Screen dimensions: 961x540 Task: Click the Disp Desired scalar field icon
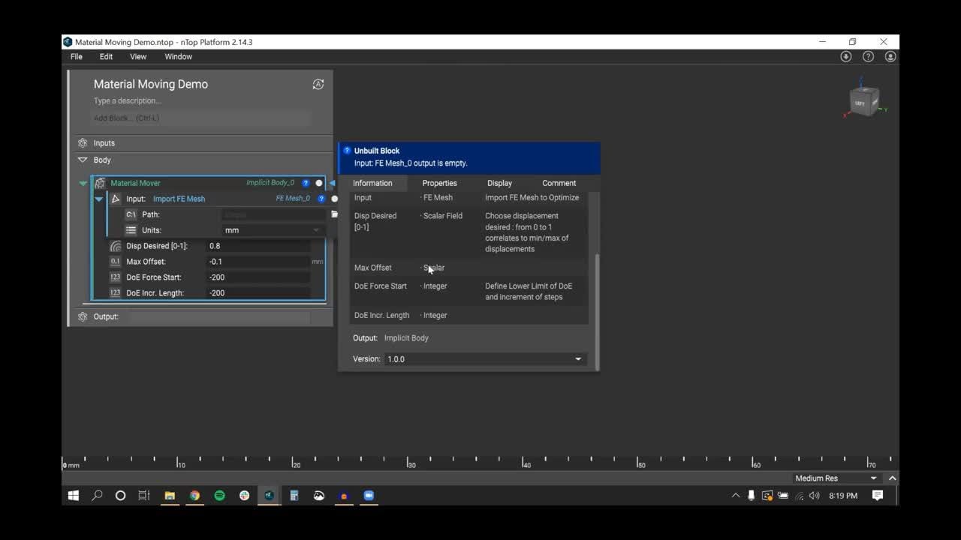click(115, 246)
